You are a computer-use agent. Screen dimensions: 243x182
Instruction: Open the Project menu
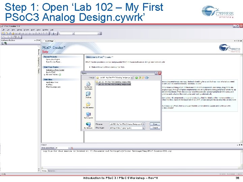coord(26,30)
